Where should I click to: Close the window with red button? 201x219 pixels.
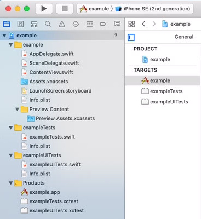pyautogui.click(x=8, y=9)
